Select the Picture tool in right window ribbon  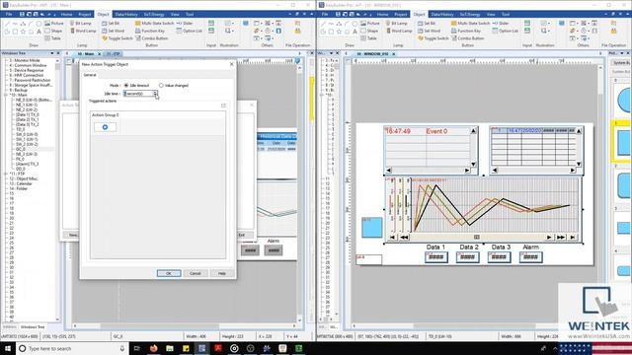(370, 24)
